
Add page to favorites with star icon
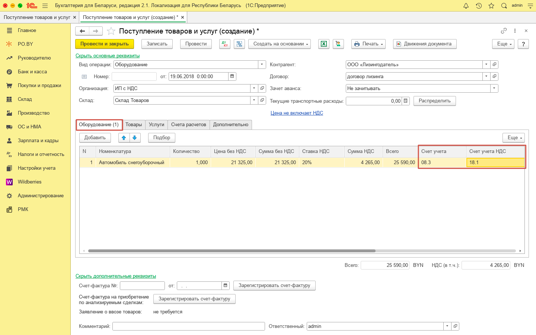click(x=111, y=31)
